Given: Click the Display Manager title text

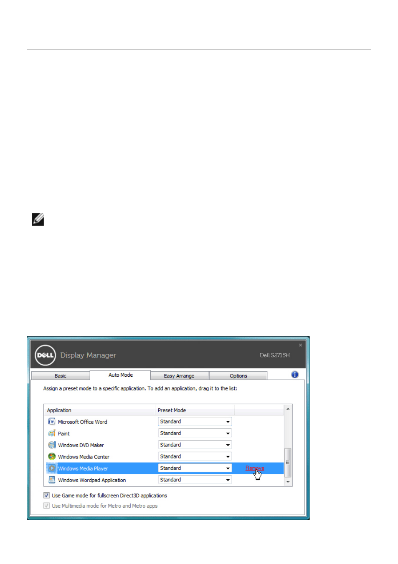Looking at the screenshot, I should coord(88,355).
